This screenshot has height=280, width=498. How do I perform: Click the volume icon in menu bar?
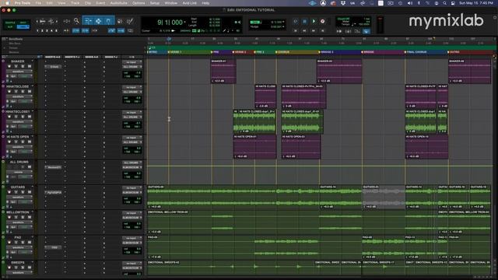(410, 3)
